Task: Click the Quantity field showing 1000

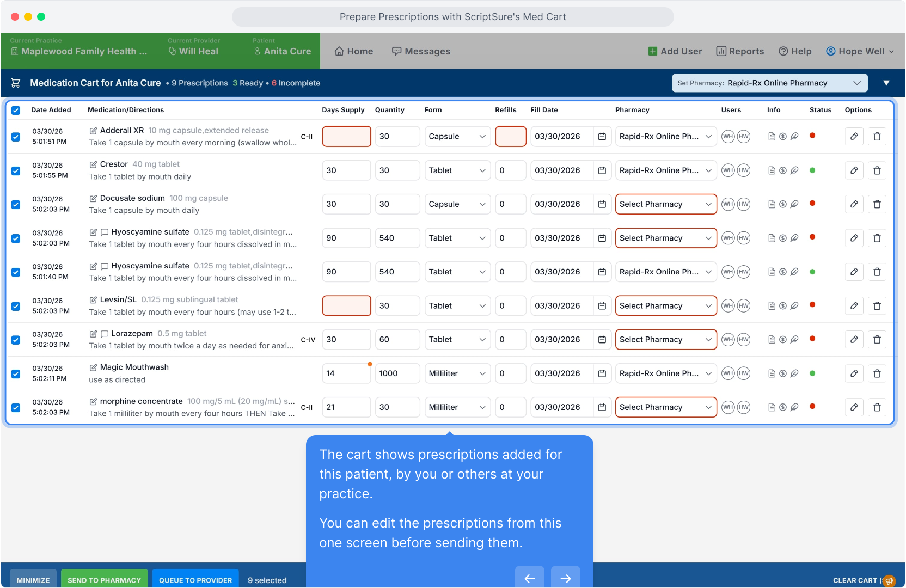Action: [x=397, y=373]
